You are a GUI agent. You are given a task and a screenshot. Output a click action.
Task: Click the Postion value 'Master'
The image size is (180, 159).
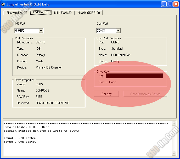tap(40, 61)
